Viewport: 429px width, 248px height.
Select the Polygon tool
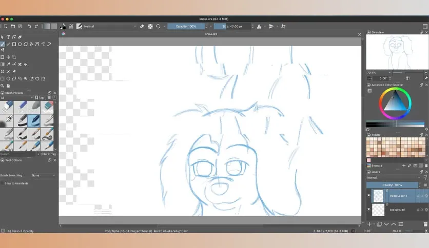click(x=26, y=44)
